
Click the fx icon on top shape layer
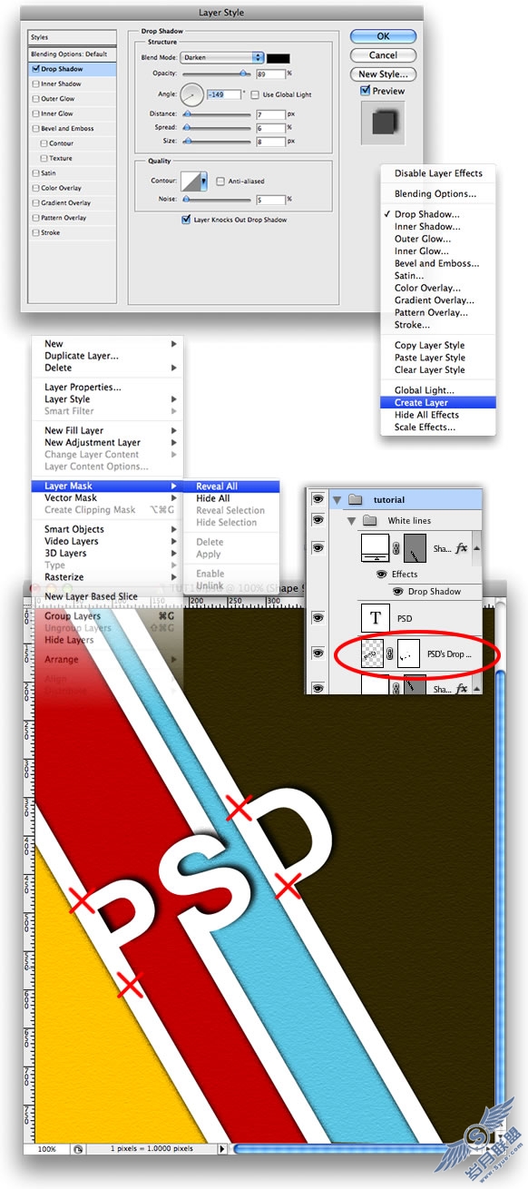click(x=461, y=548)
